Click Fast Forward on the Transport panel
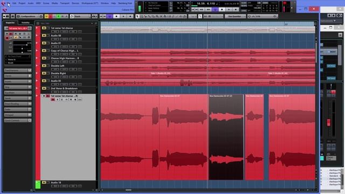The width and height of the screenshot is (345, 194). (x=208, y=10)
